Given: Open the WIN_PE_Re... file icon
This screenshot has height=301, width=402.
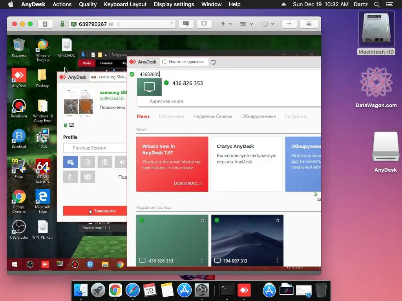Looking at the screenshot, I should pos(42,229).
